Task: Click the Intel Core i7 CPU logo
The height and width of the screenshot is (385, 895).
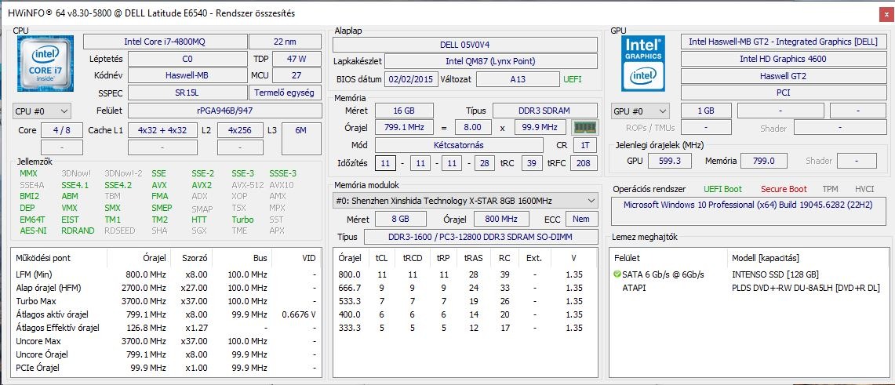Action: (x=45, y=62)
